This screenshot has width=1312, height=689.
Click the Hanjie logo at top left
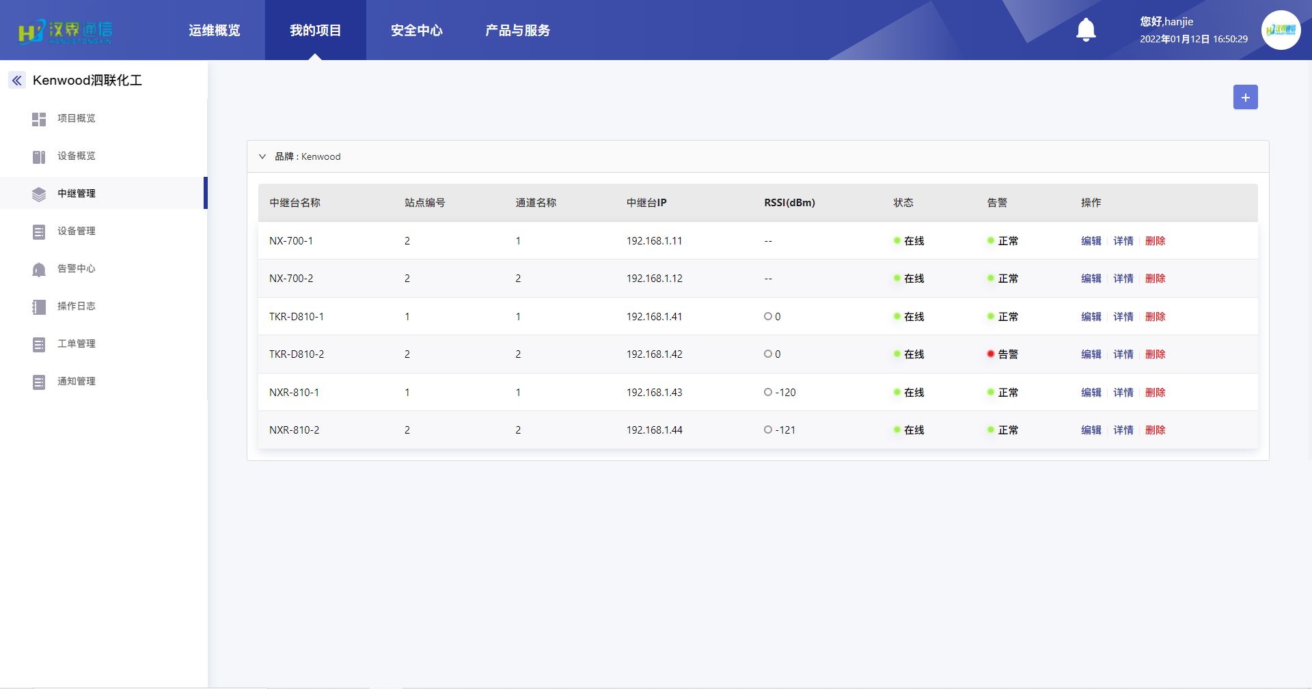pyautogui.click(x=65, y=31)
